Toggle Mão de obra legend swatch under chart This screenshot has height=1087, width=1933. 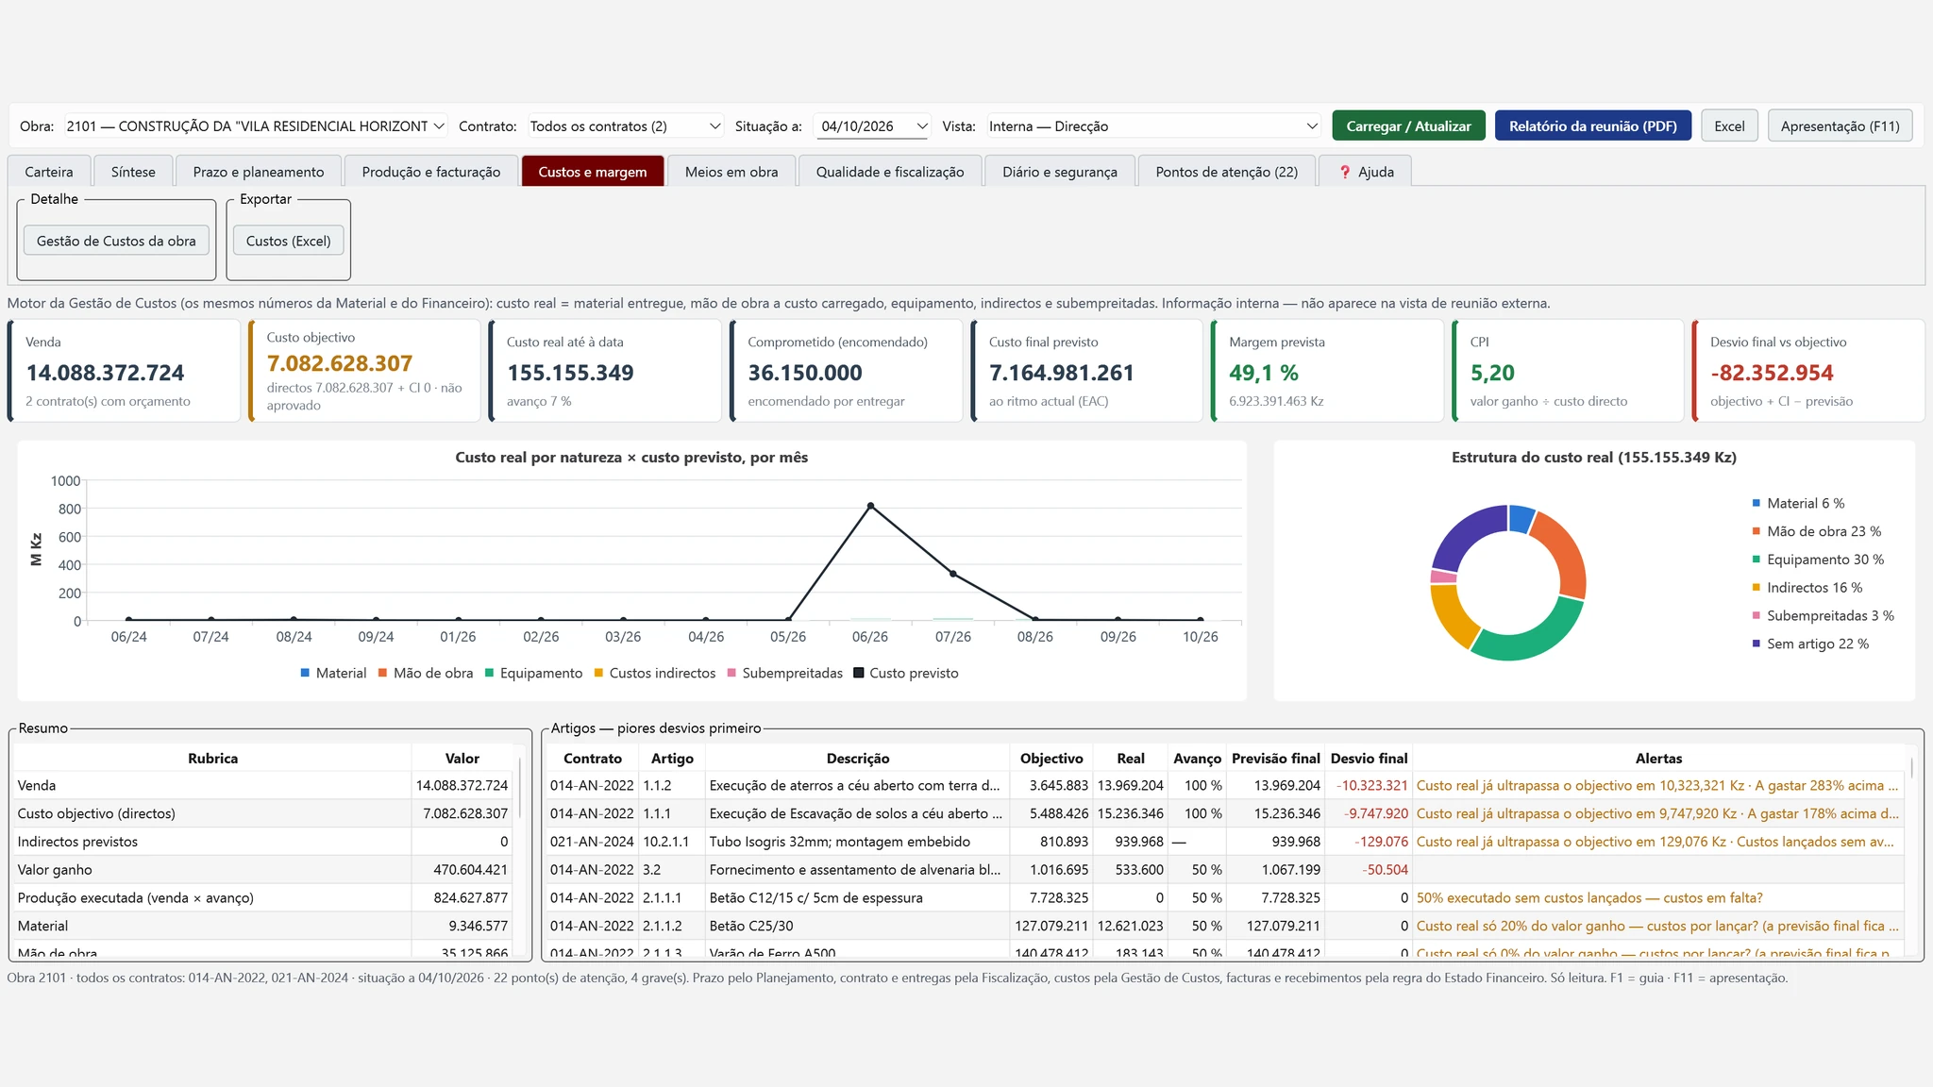coord(383,673)
